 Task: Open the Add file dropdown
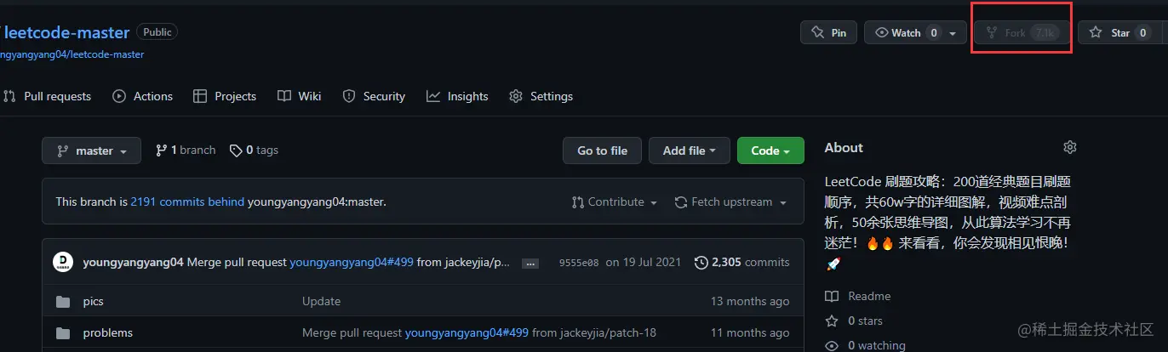click(689, 150)
